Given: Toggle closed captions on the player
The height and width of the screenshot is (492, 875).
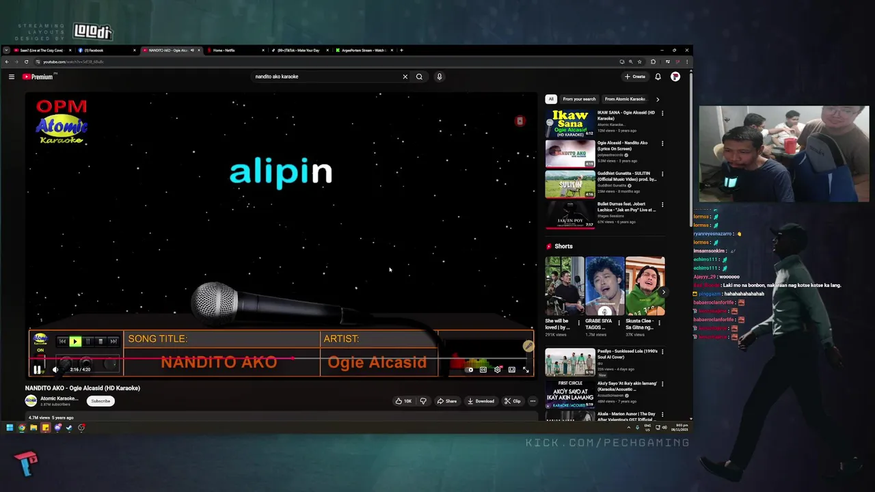Looking at the screenshot, I should [483, 370].
